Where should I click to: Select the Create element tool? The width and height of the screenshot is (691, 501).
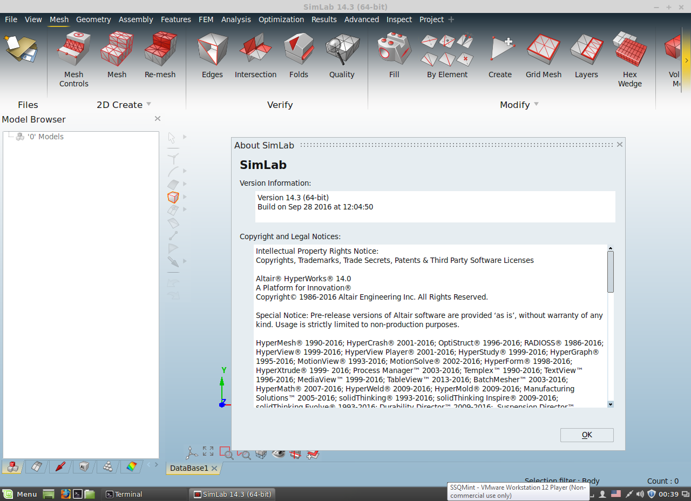pos(500,55)
